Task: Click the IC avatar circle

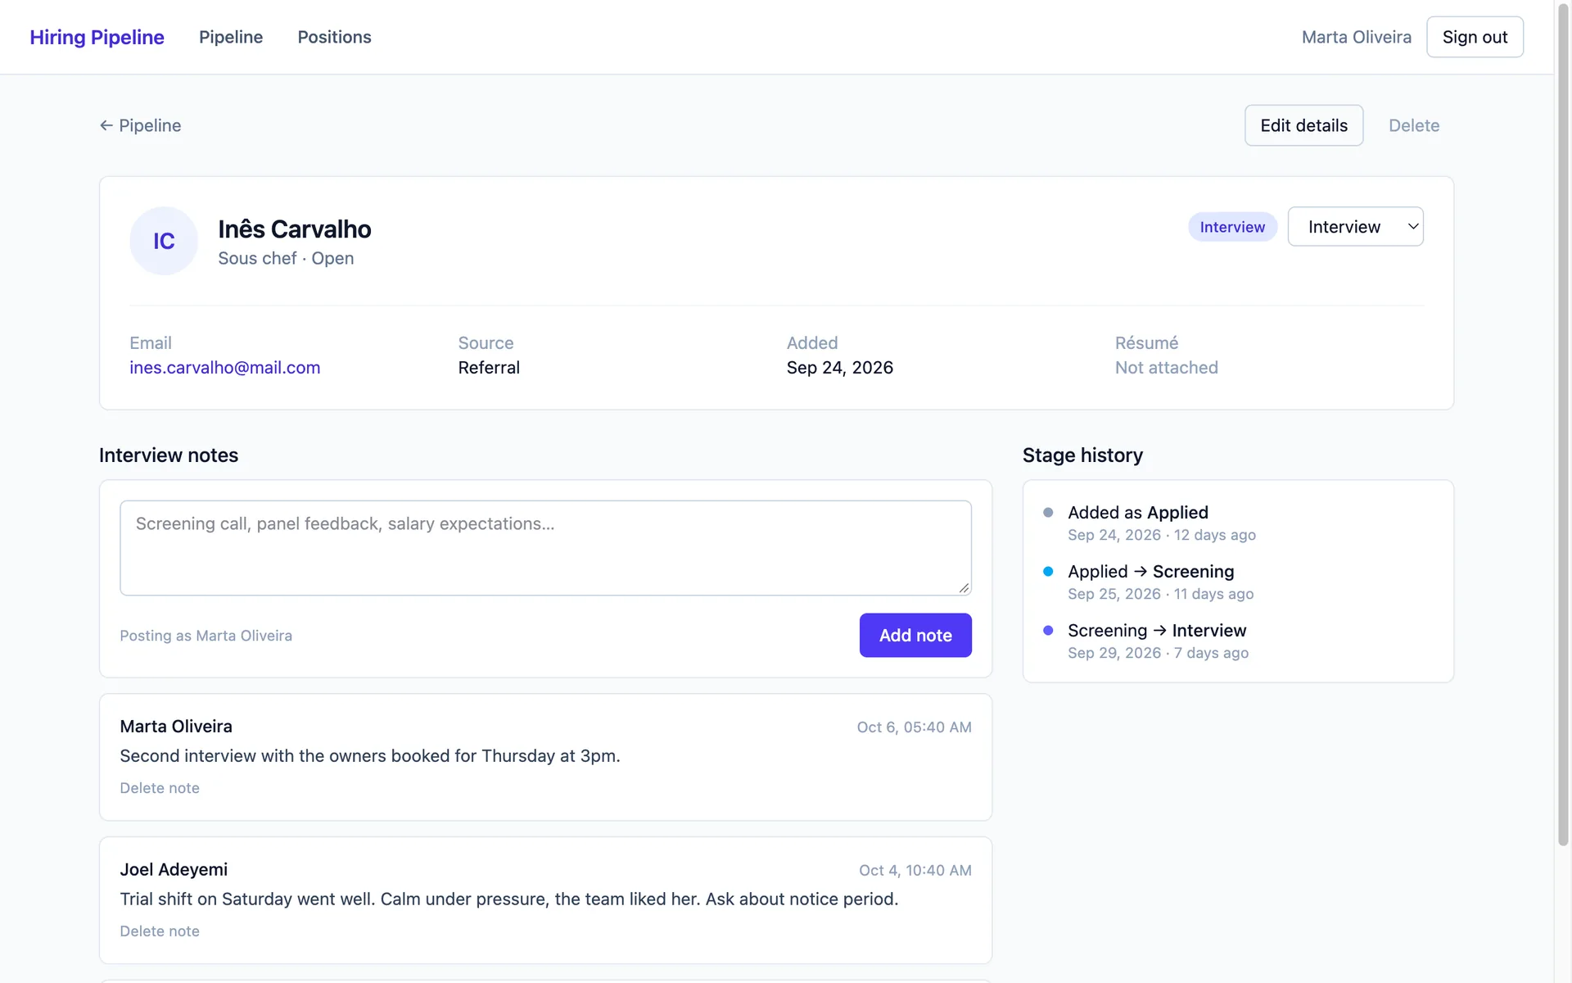Action: tap(164, 241)
